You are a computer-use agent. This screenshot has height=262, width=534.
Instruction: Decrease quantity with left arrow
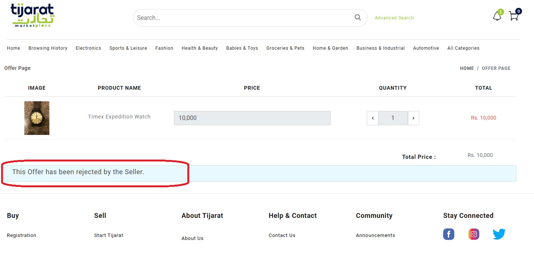point(372,118)
